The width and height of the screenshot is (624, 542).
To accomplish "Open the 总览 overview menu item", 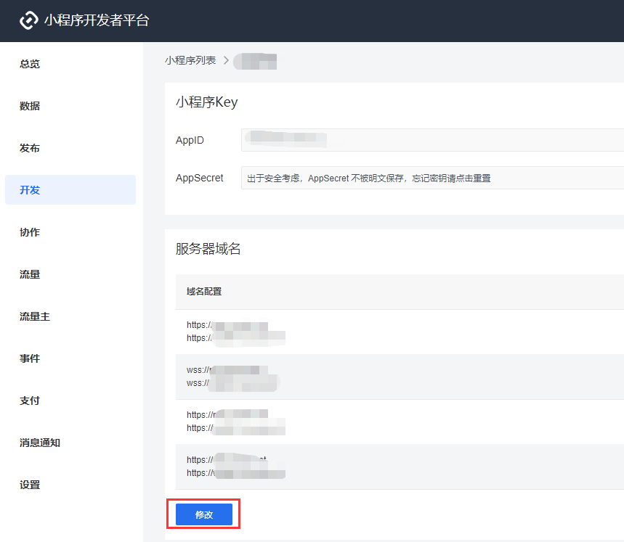I will tap(30, 64).
